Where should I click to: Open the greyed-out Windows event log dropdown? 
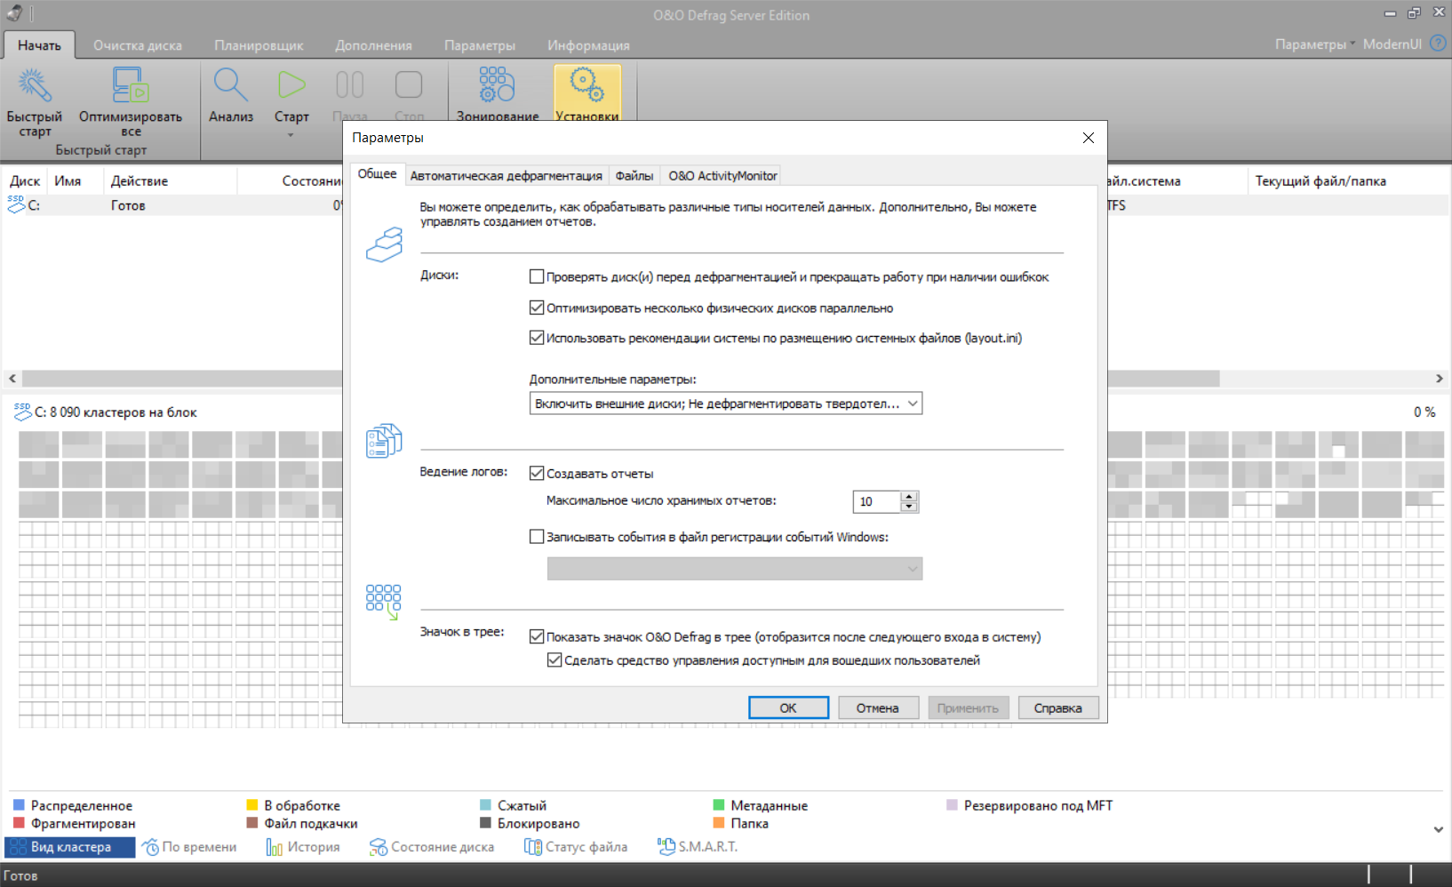pyautogui.click(x=735, y=569)
